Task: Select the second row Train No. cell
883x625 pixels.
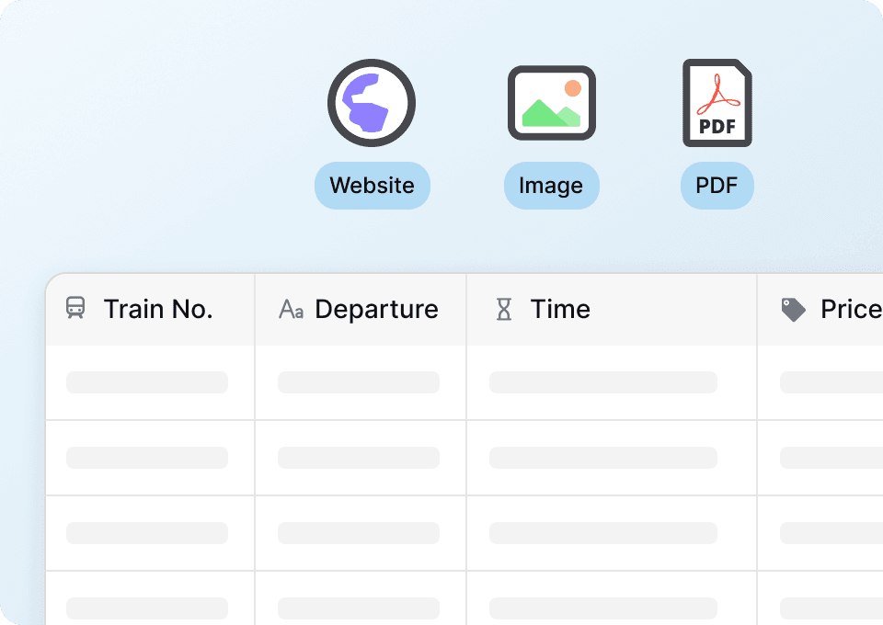Action: coord(147,458)
